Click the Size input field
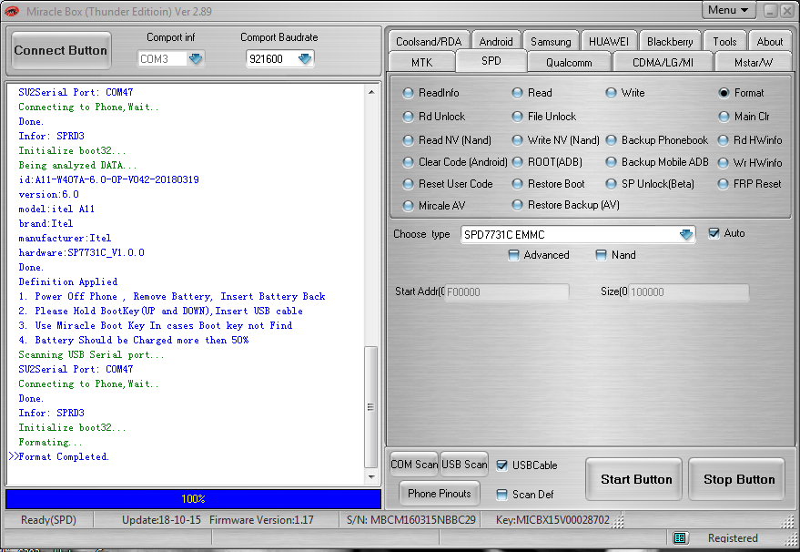 tap(689, 292)
